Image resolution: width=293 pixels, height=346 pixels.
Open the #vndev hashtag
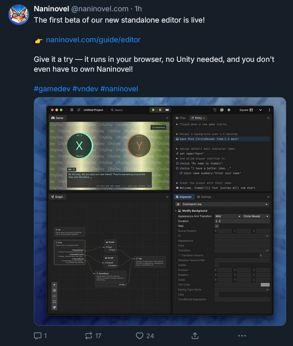click(x=85, y=89)
